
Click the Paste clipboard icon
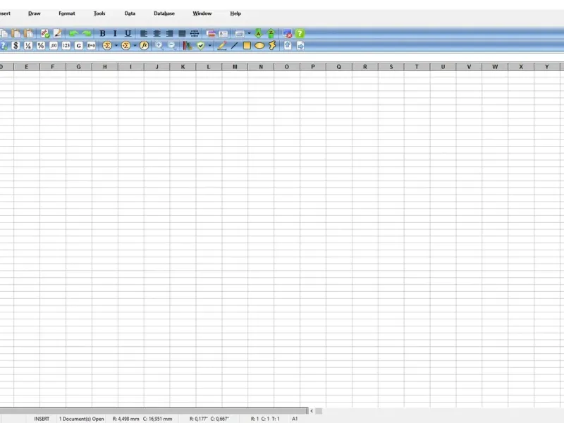coord(16,33)
